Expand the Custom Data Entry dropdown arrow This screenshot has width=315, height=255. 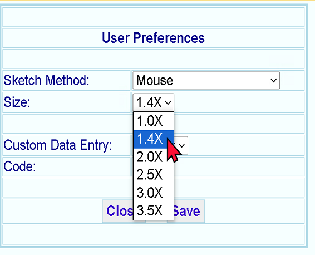tap(182, 145)
